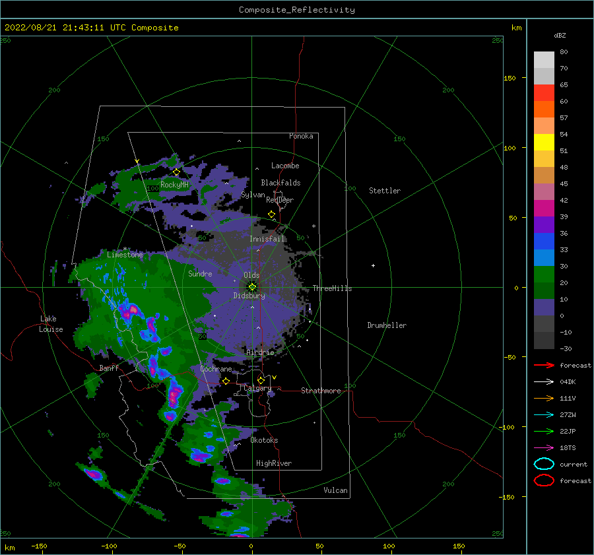Select the orange 111V arrow legend icon

click(x=544, y=398)
